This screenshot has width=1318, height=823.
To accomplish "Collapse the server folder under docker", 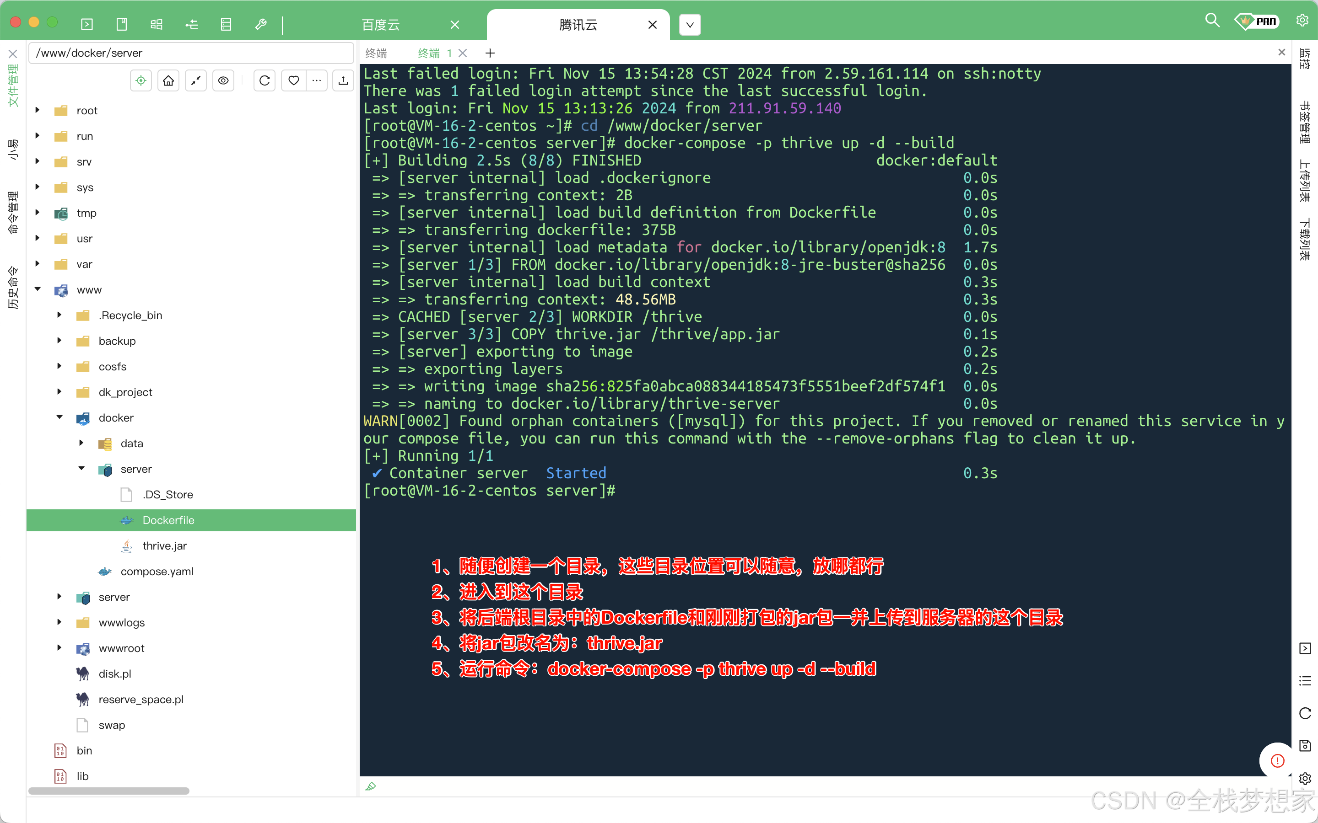I will pos(81,468).
